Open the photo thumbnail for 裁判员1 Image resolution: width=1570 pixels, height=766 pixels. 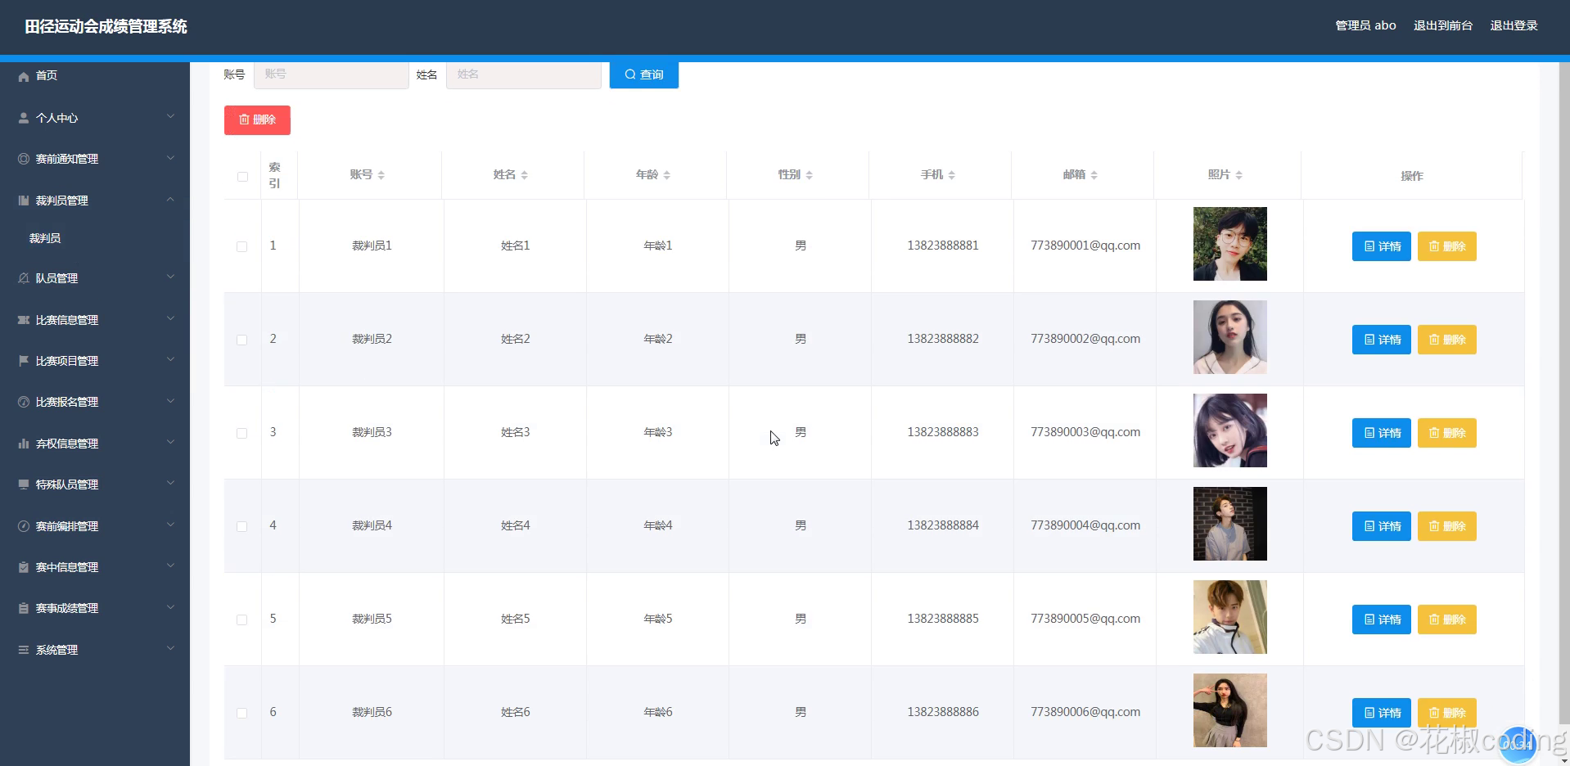[x=1230, y=244]
